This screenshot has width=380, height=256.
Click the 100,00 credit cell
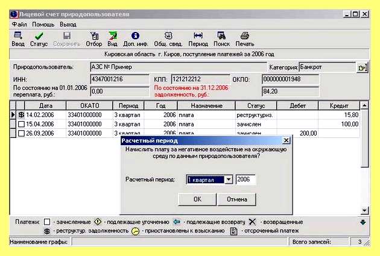click(x=339, y=124)
